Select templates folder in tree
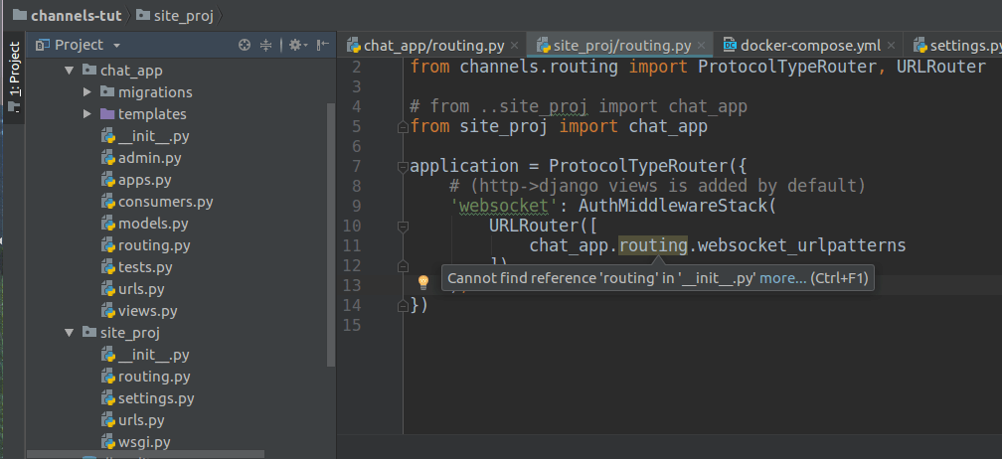The height and width of the screenshot is (459, 1002). point(152,114)
